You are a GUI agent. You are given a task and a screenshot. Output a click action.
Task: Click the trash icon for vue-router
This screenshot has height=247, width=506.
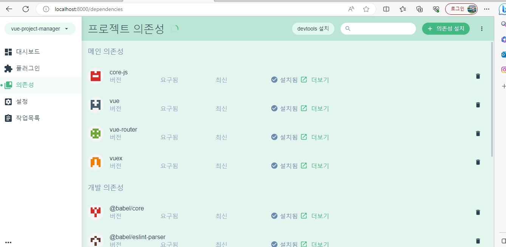coord(478,133)
